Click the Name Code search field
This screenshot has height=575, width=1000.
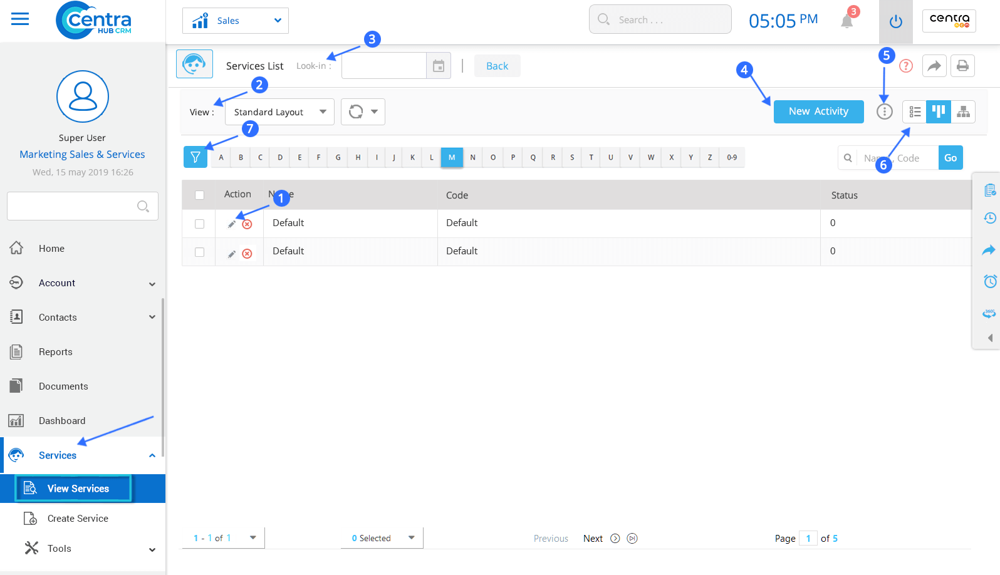tap(897, 158)
